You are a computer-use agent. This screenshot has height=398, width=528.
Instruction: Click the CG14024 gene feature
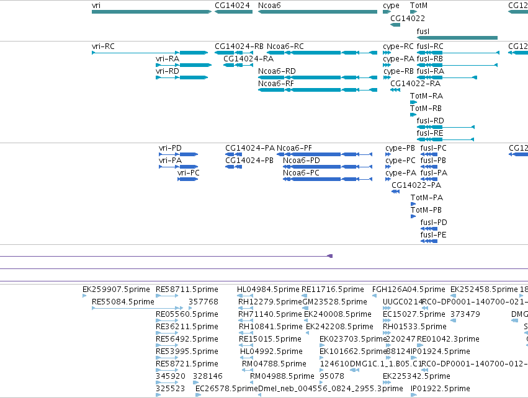pos(233,12)
